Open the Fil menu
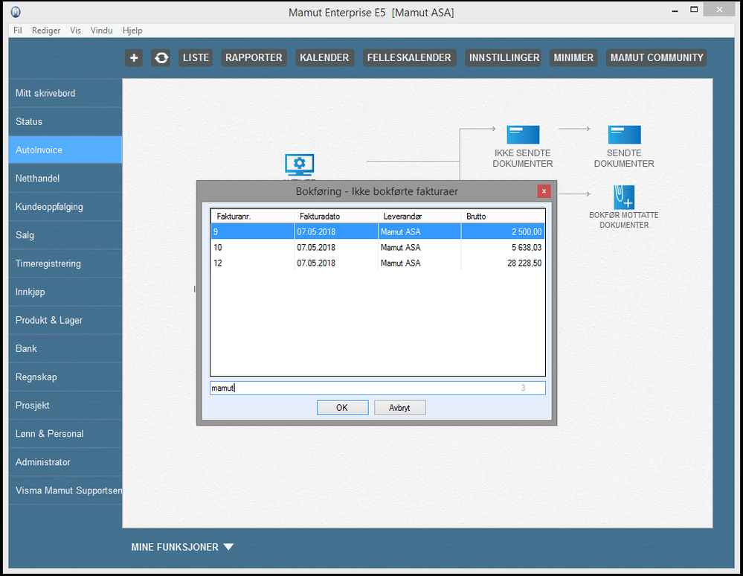This screenshot has width=743, height=576. pyautogui.click(x=18, y=31)
